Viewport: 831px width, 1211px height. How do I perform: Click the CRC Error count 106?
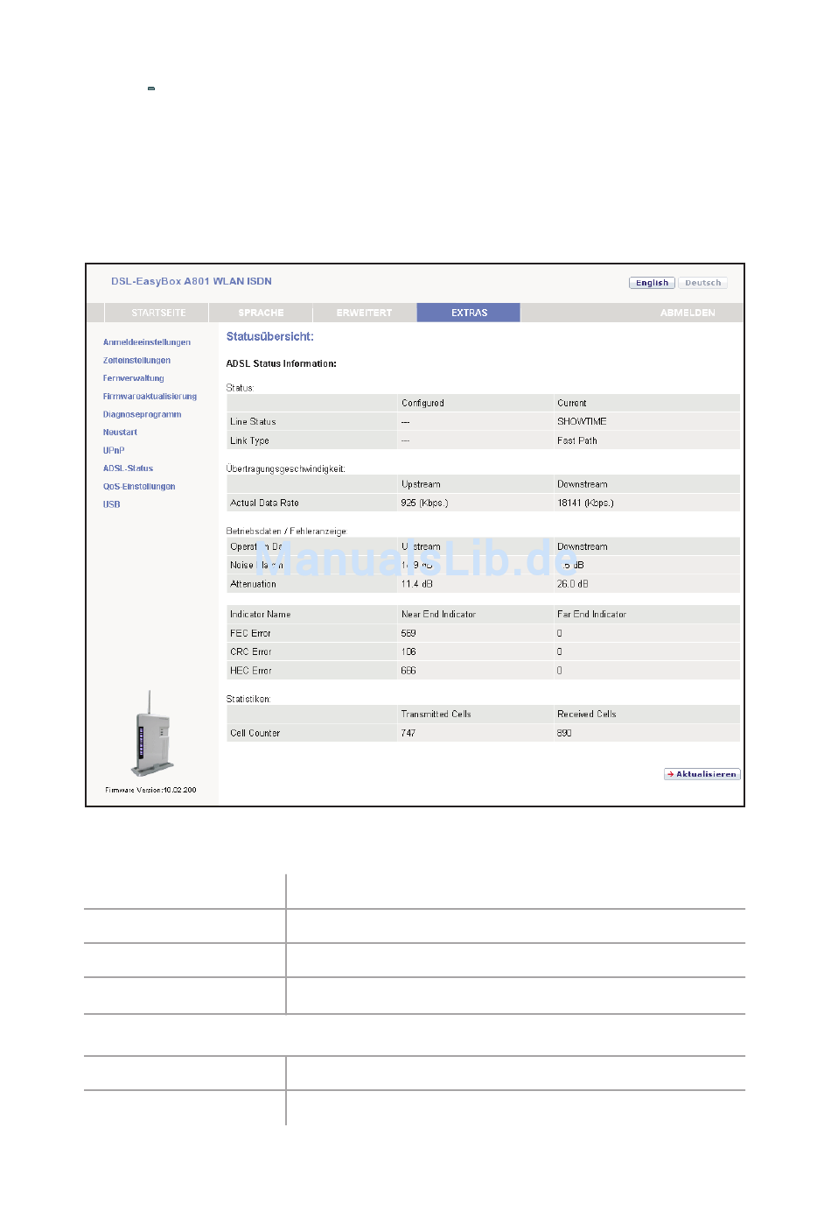click(x=409, y=651)
